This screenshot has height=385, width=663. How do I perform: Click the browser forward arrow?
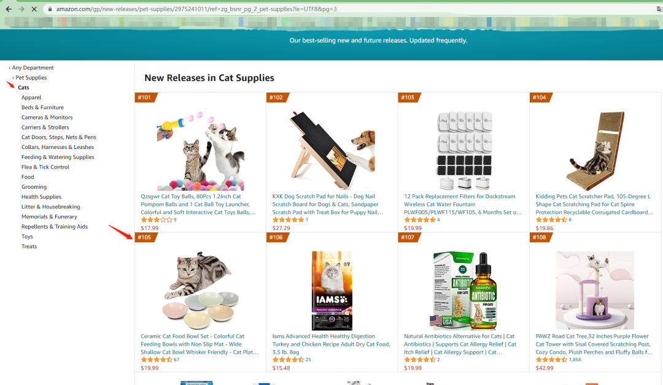click(x=21, y=9)
